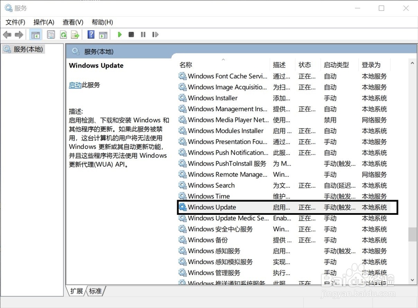Click gear icon beside Windows Search

182,185
